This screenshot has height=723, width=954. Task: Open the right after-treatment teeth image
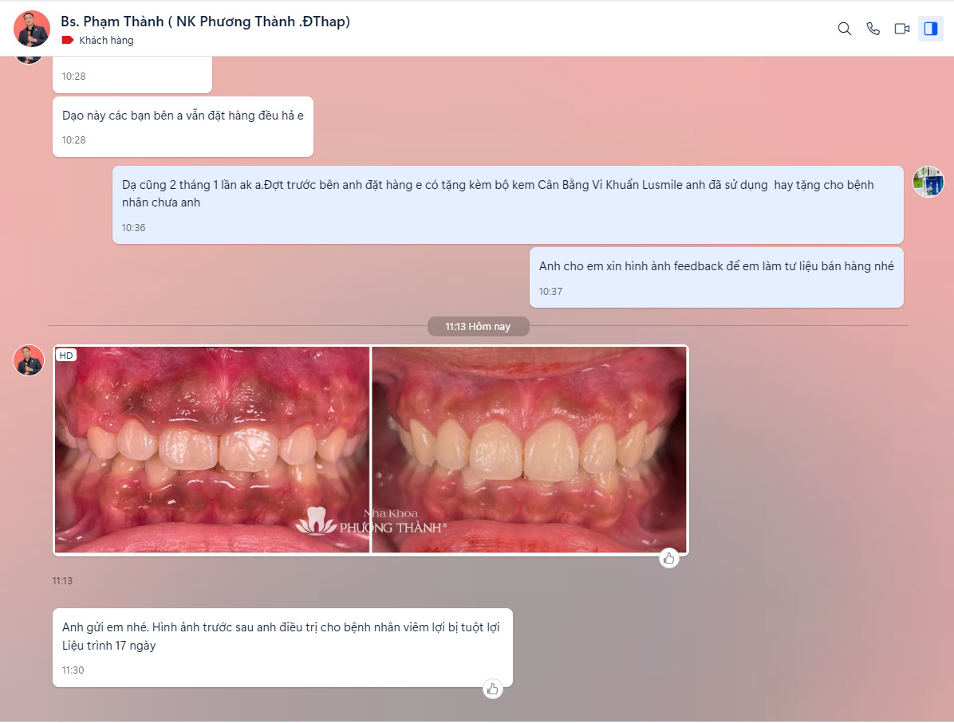tap(529, 449)
